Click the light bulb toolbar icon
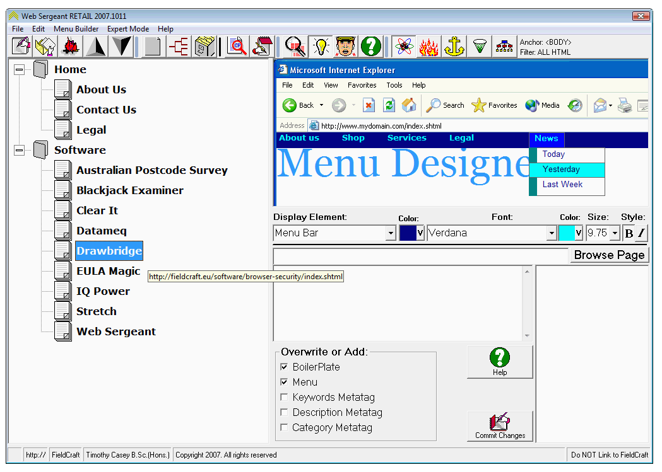 point(321,47)
